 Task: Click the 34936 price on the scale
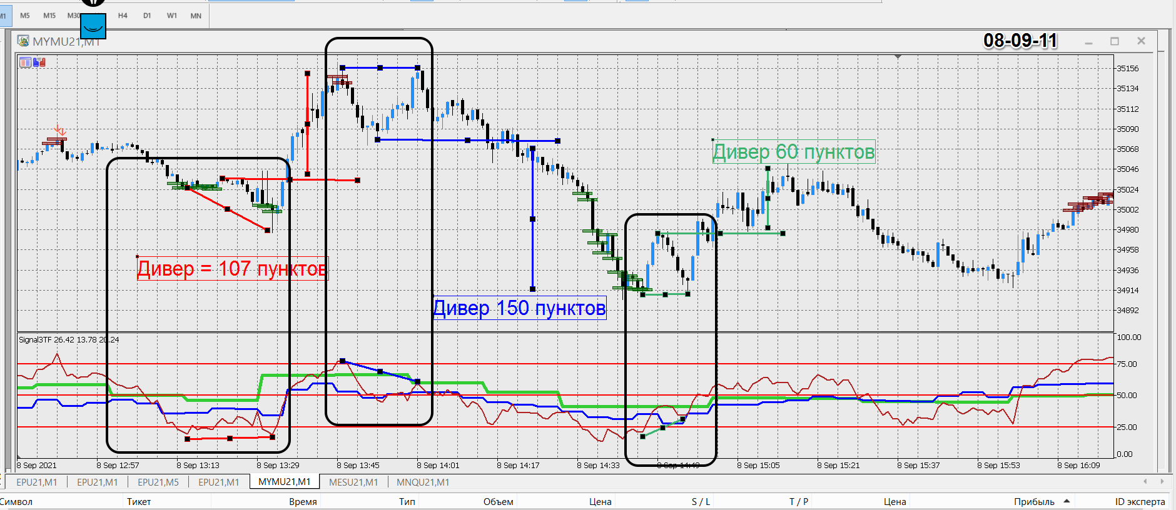pos(1128,271)
